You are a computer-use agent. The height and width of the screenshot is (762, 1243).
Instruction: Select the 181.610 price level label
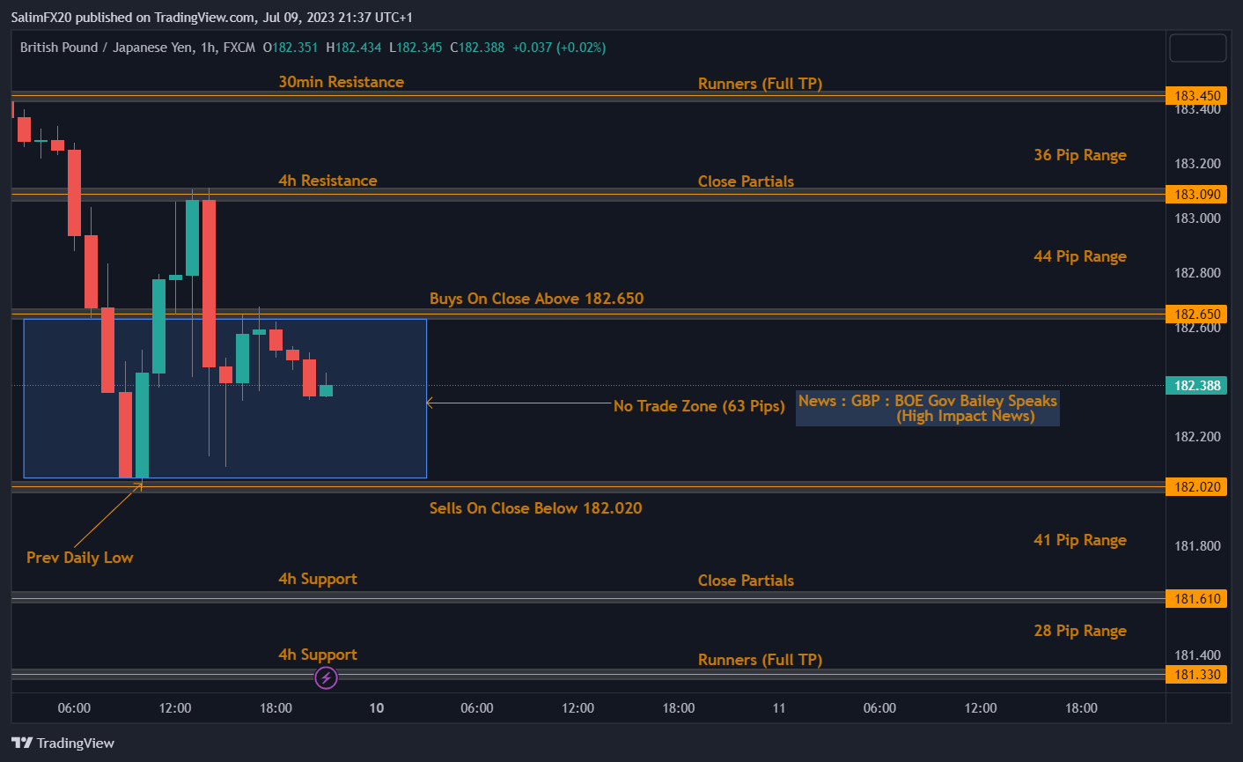tap(1196, 599)
